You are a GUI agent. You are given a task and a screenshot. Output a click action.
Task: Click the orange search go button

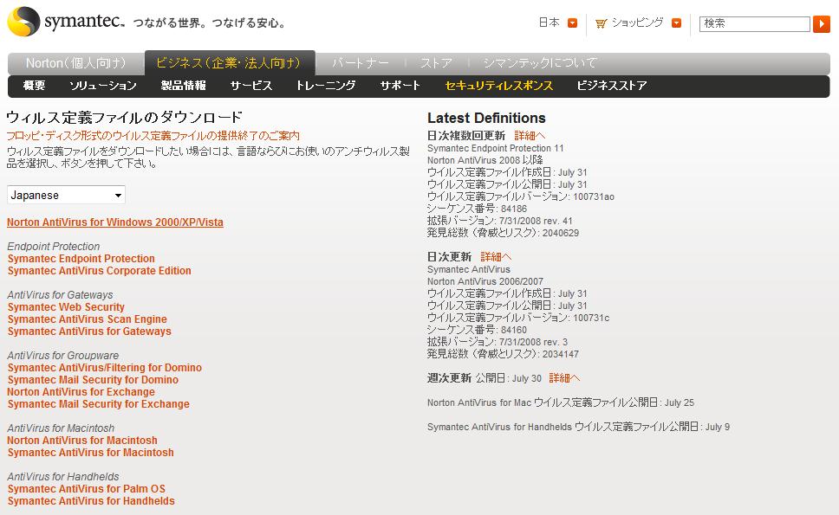(822, 23)
